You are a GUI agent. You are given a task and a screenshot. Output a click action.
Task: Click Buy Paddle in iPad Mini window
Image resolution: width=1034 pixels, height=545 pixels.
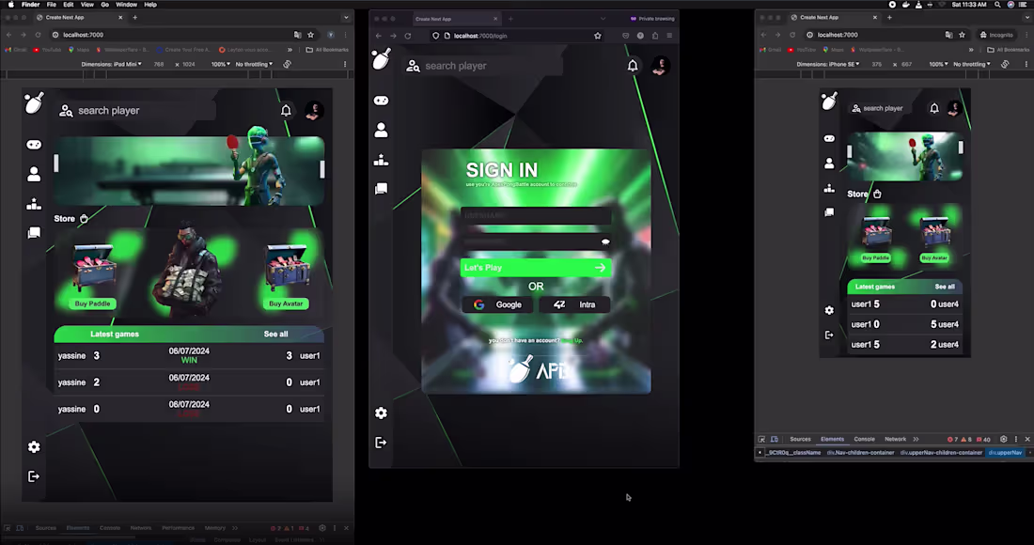92,304
